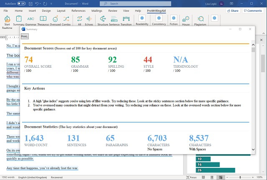
Task: Click the Recovered status in the status bar
Action: tap(57, 177)
